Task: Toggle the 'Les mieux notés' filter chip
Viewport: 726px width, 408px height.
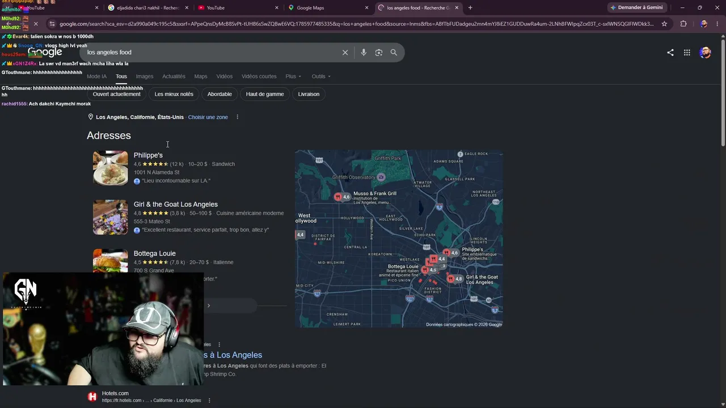Action: click(174, 94)
